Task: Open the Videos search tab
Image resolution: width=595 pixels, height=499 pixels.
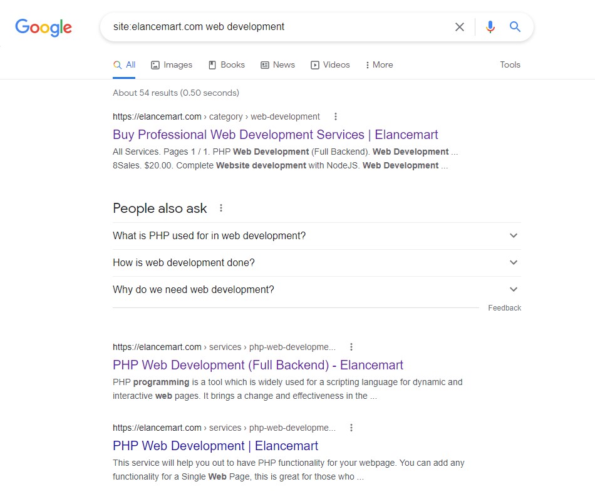Action: tap(330, 65)
